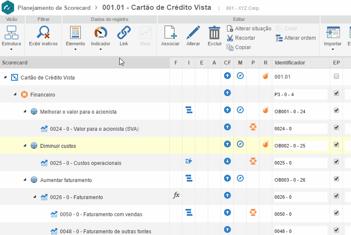Click the Recortar button

(245, 38)
